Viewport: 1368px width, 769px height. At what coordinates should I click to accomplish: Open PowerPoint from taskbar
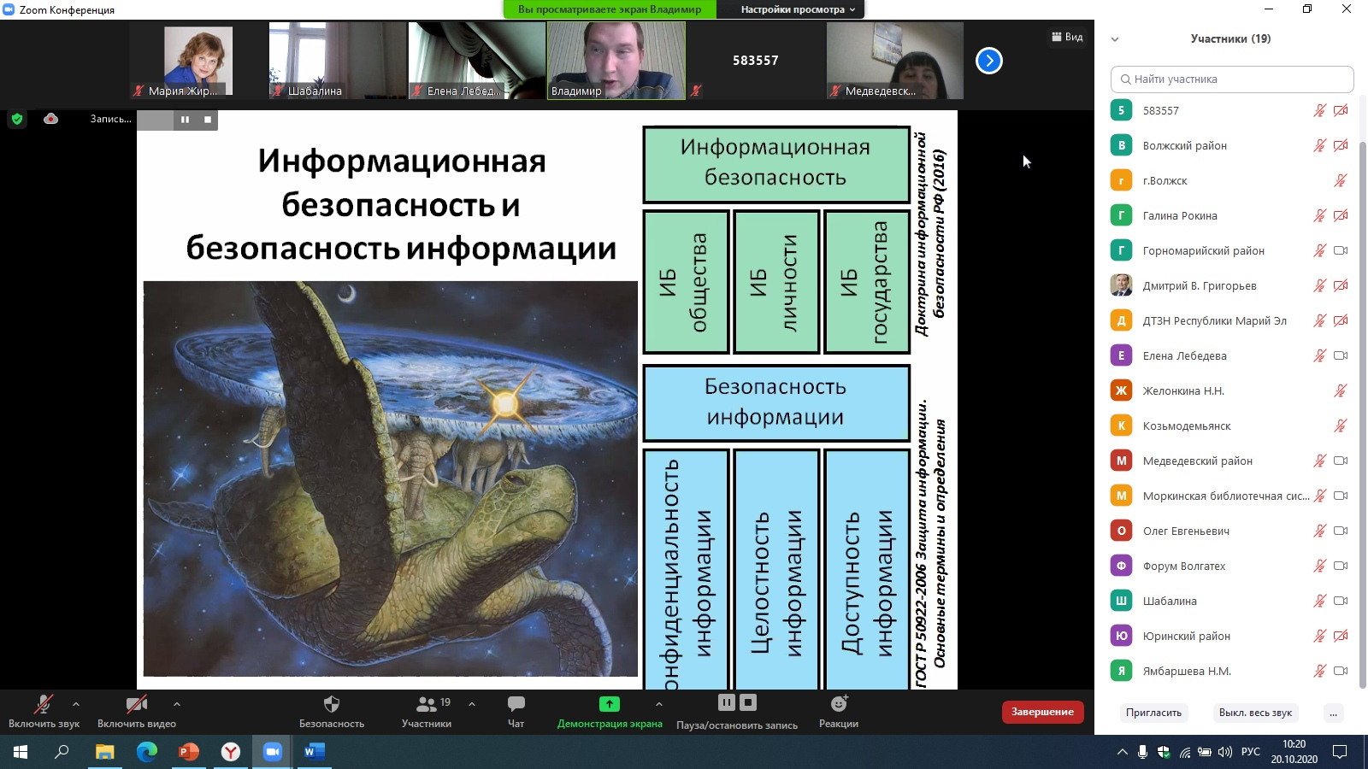tap(188, 752)
